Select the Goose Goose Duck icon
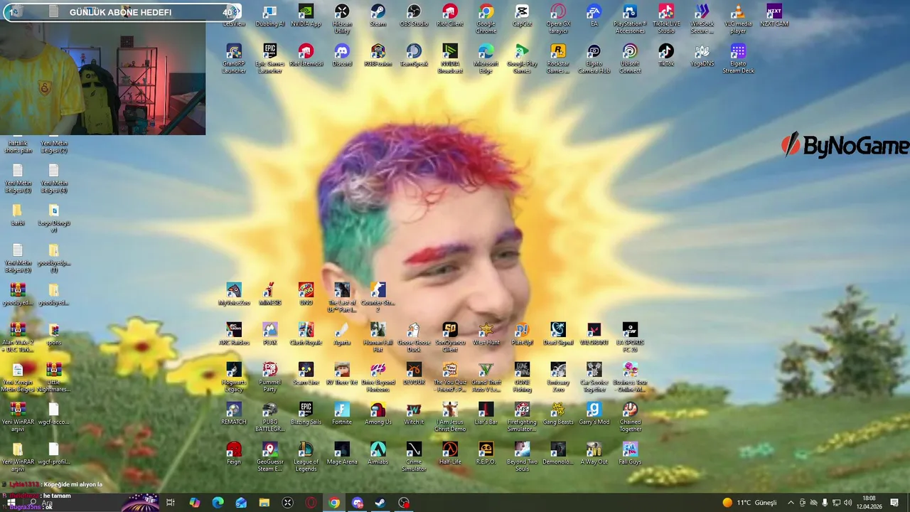Image resolution: width=910 pixels, height=512 pixels. point(414,338)
